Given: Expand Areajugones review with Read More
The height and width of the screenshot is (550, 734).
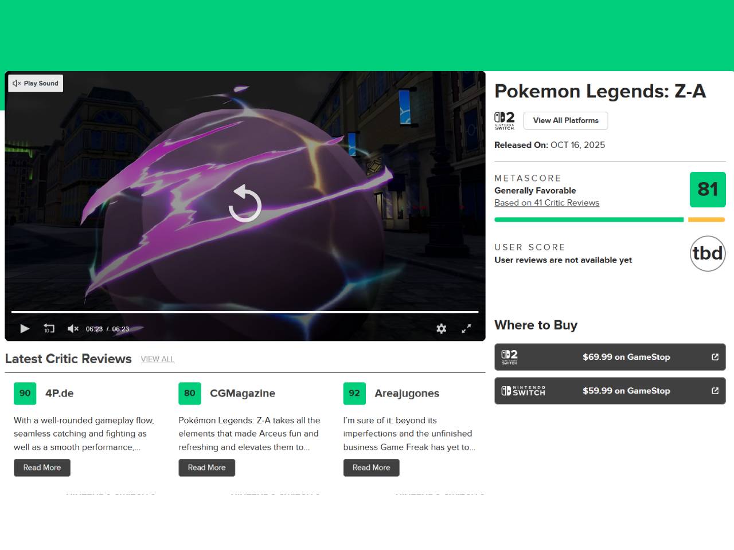Looking at the screenshot, I should (371, 467).
